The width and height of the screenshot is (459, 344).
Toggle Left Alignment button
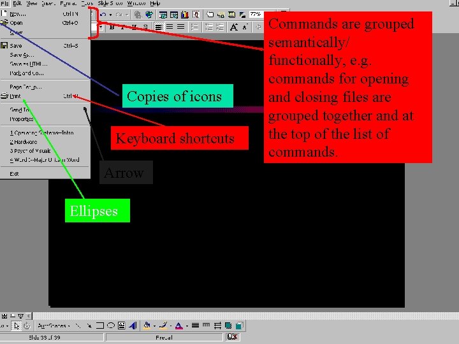(159, 27)
